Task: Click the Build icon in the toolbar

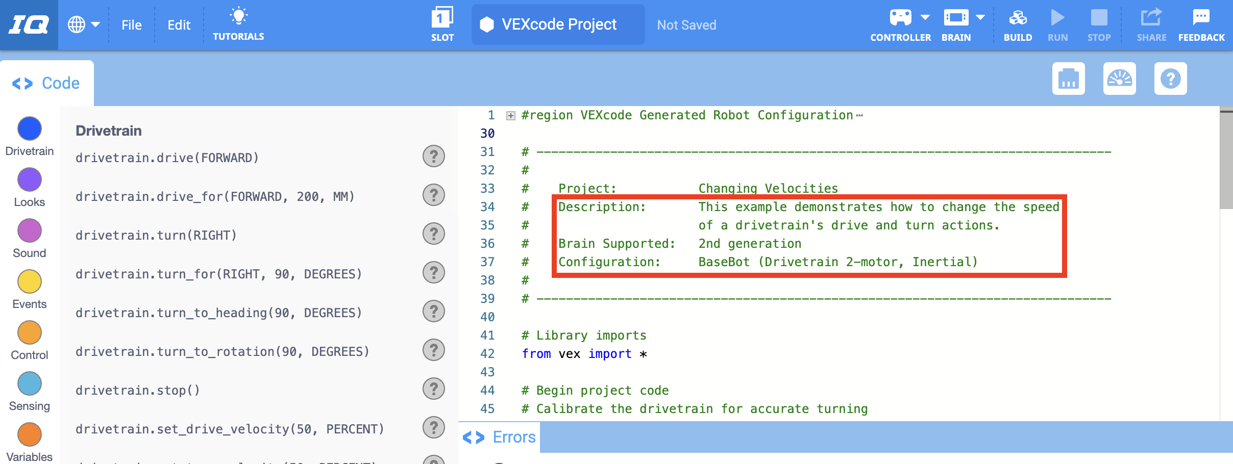Action: coord(1018,19)
